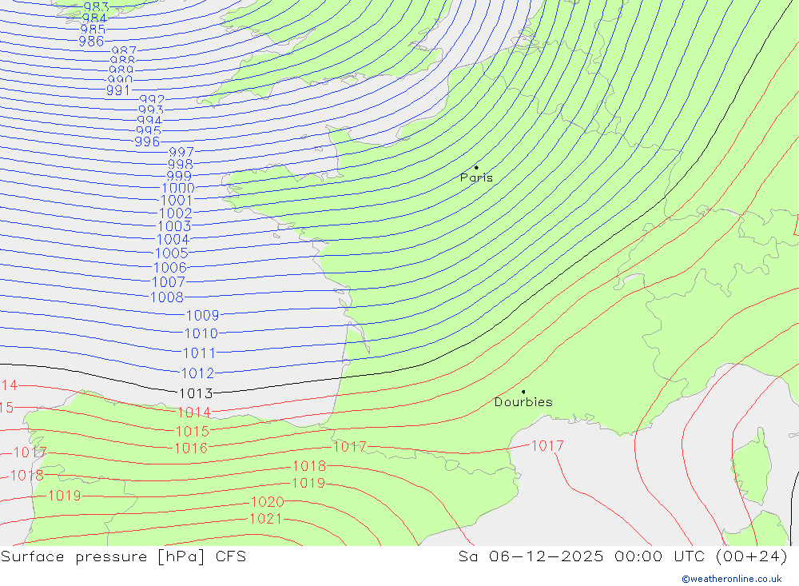Select the 1017 label near the Pyrenees
Image resolution: width=799 pixels, height=586 pixels.
[x=350, y=447]
